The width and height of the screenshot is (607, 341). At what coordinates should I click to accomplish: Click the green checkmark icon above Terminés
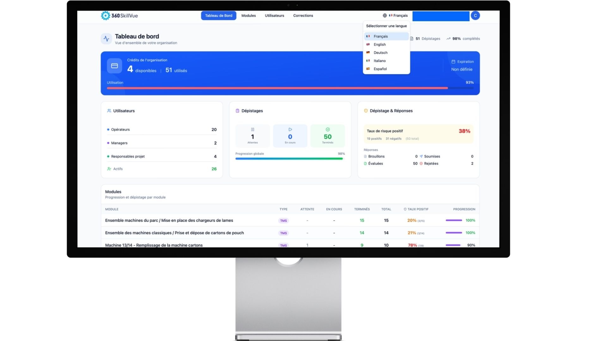pos(328,129)
